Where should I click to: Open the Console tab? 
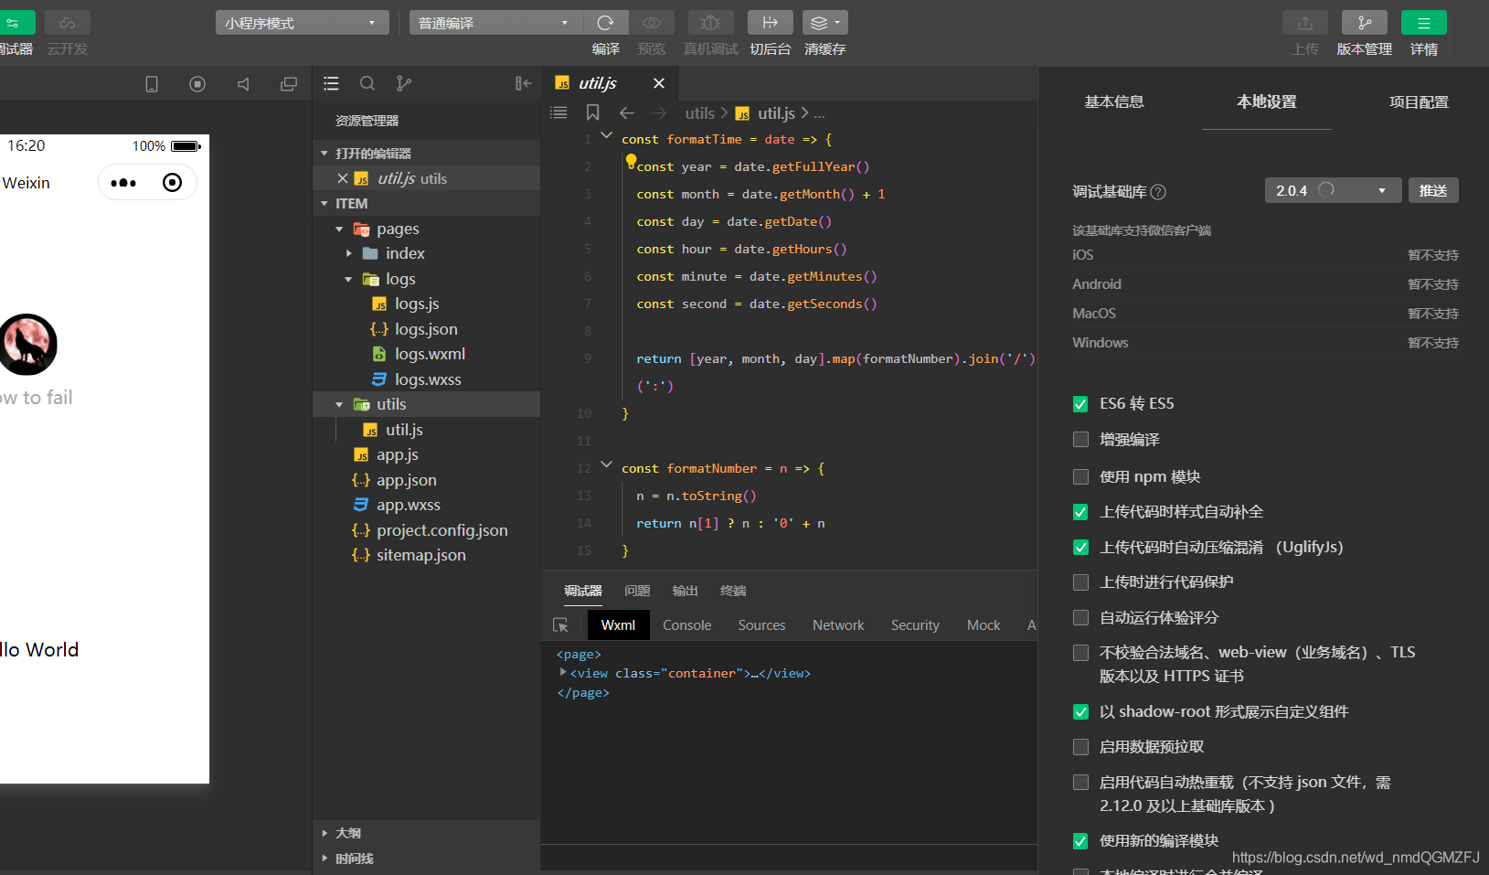(x=686, y=625)
